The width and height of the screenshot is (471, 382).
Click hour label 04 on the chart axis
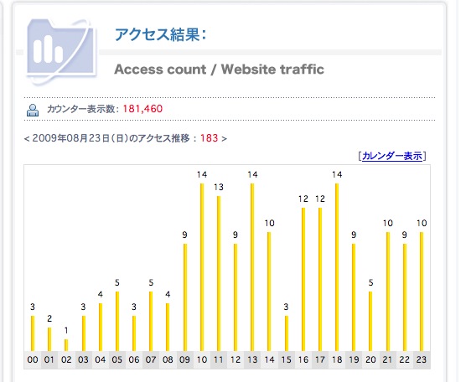[100, 359]
